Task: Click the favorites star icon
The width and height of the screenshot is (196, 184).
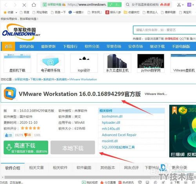Action: coord(5,13)
